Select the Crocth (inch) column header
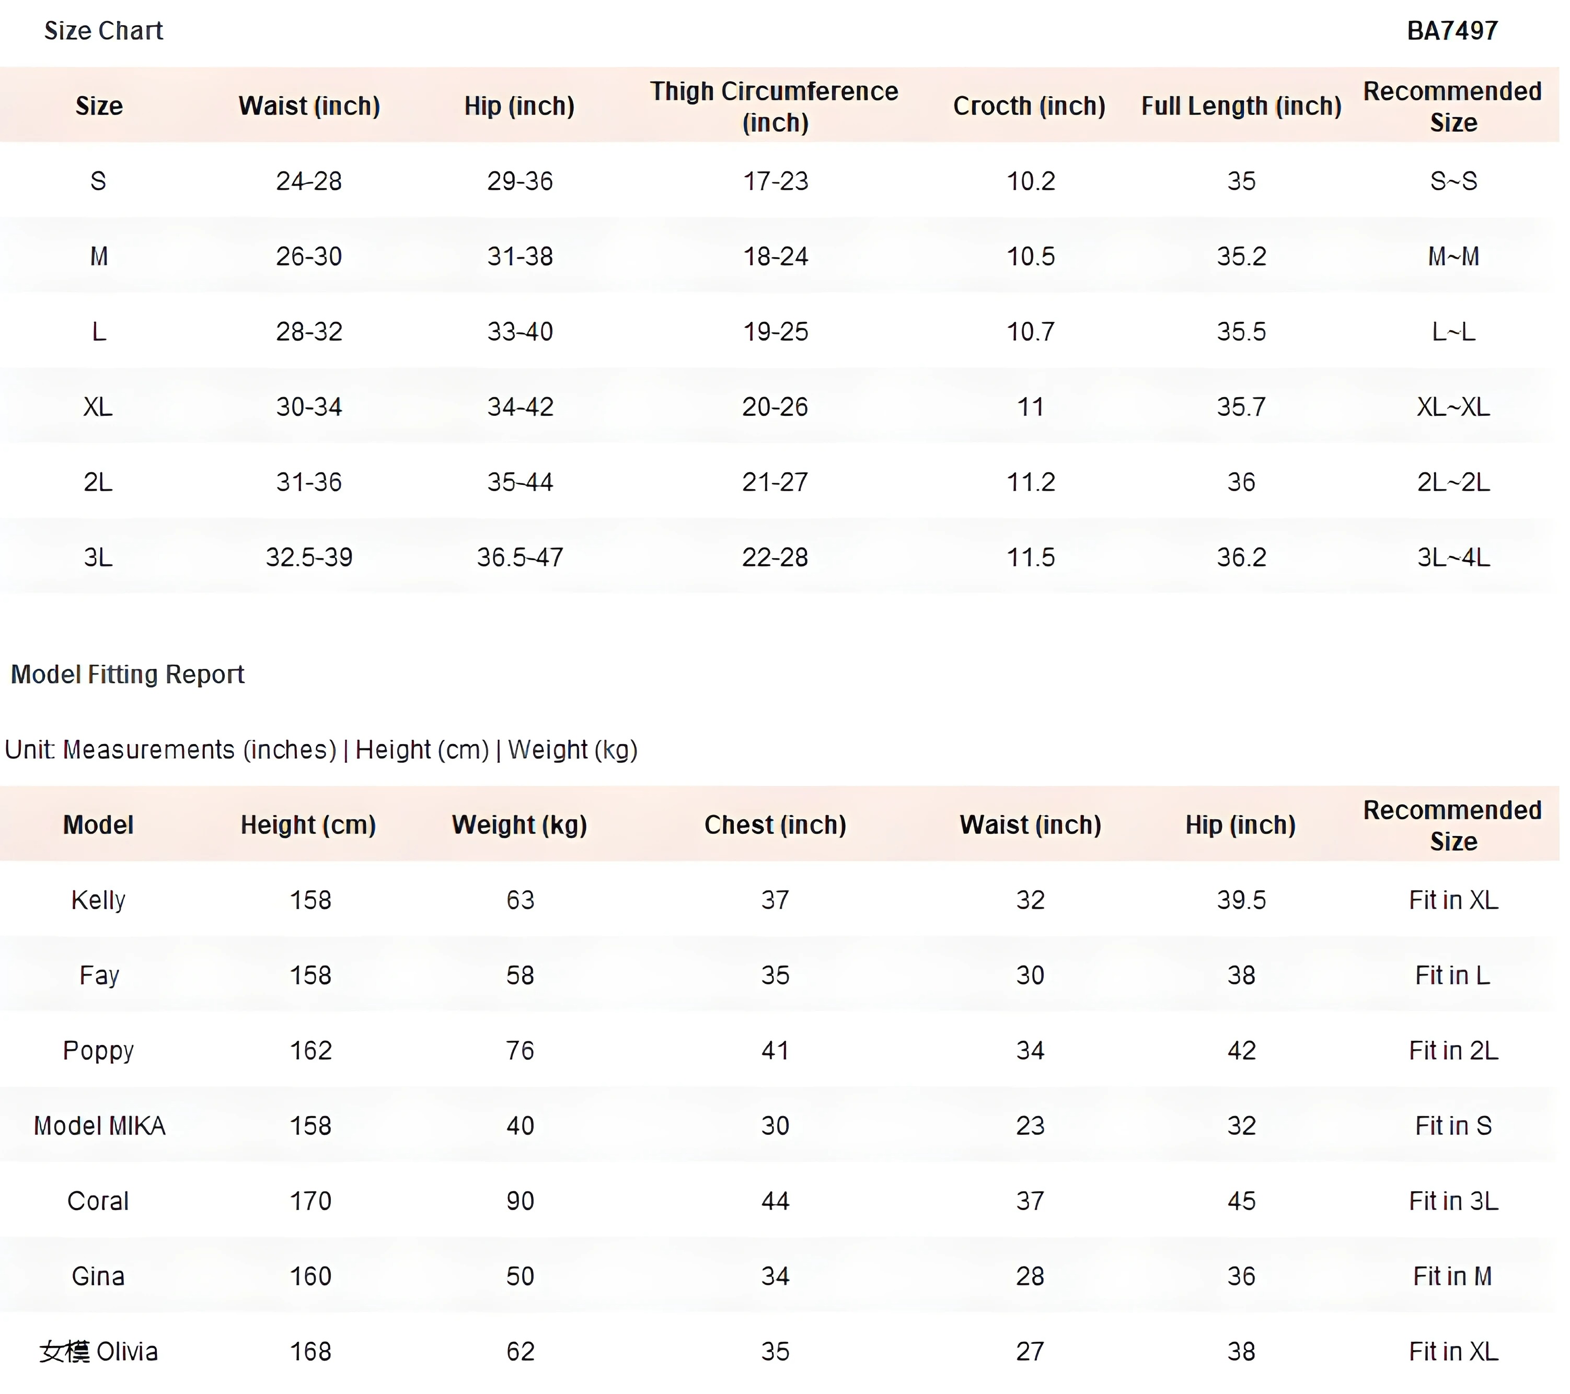This screenshot has width=1570, height=1394. (x=1030, y=106)
